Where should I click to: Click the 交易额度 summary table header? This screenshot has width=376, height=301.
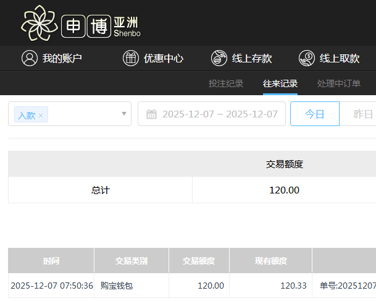[284, 164]
